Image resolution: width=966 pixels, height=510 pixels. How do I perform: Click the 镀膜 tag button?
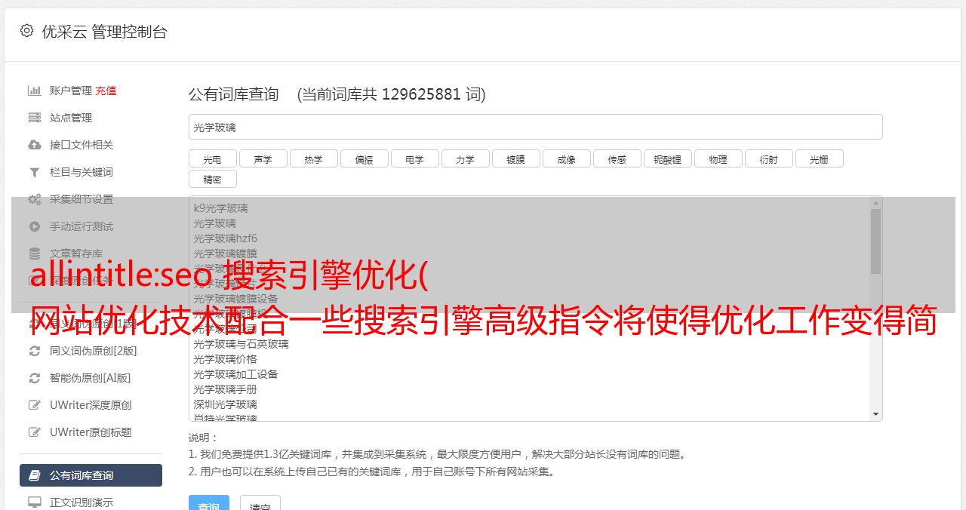coord(515,158)
